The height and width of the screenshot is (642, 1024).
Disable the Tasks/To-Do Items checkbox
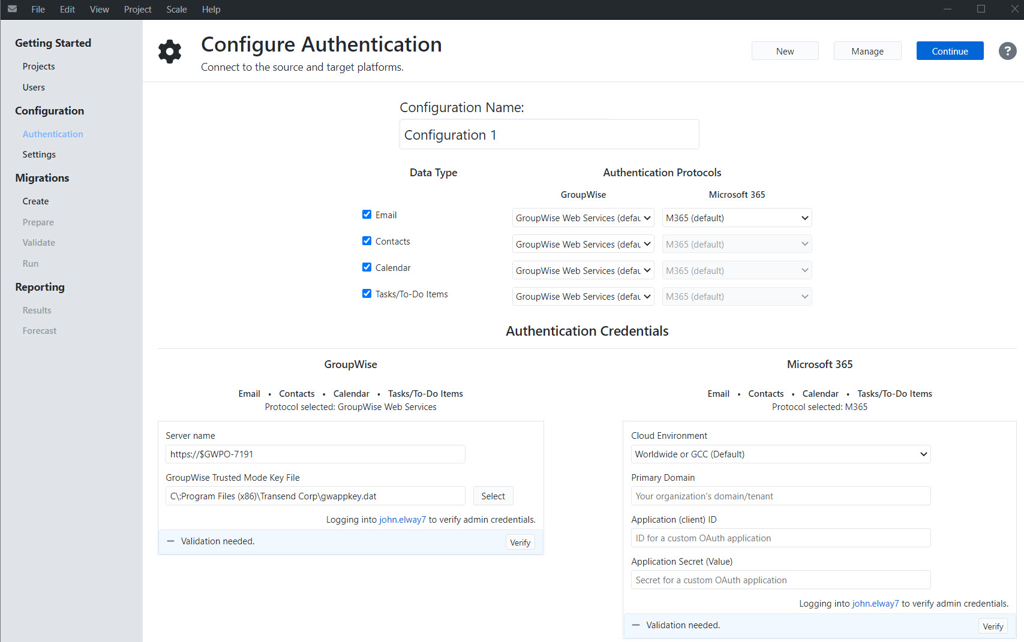(x=367, y=294)
